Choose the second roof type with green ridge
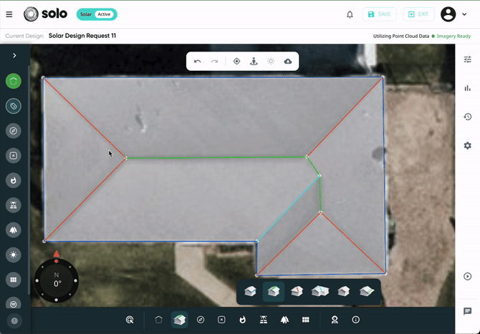Viewport: 480px width, 334px height. tap(273, 291)
